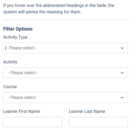
Task: Focus the Learner Last Name text box
Action: pyautogui.click(x=98, y=122)
